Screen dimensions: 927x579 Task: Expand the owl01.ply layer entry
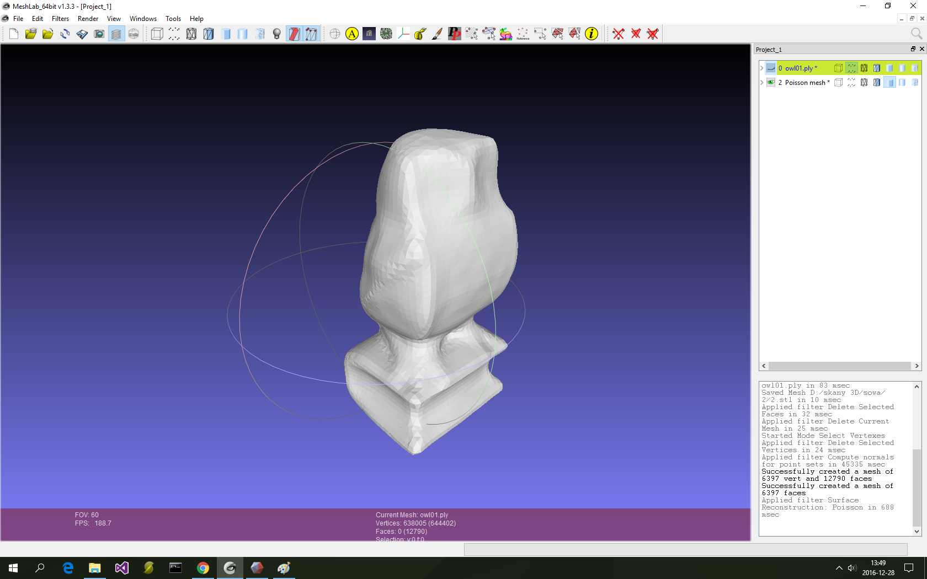click(761, 68)
